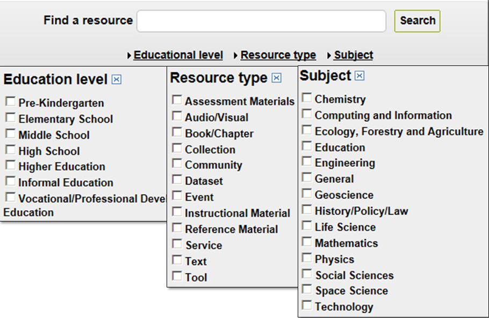Viewport: 489px width, 318px height.
Task: Check the Chemistry subject box
Action: pyautogui.click(x=306, y=98)
